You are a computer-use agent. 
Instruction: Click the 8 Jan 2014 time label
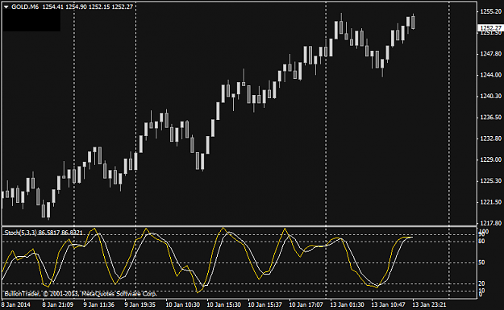(16, 304)
